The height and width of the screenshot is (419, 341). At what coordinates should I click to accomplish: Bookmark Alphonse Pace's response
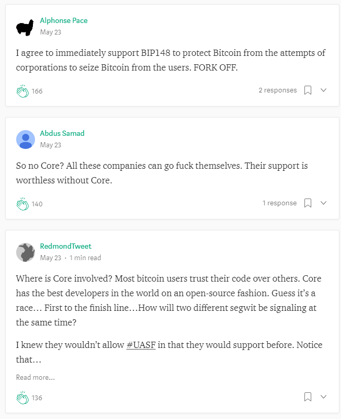pos(308,90)
